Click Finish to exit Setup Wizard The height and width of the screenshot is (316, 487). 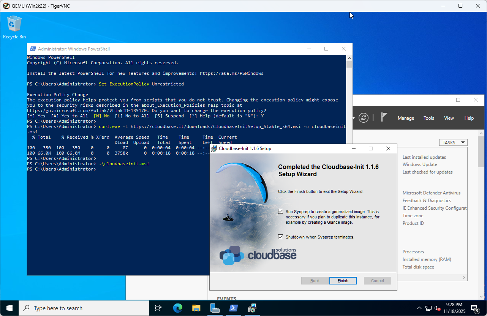click(x=343, y=281)
